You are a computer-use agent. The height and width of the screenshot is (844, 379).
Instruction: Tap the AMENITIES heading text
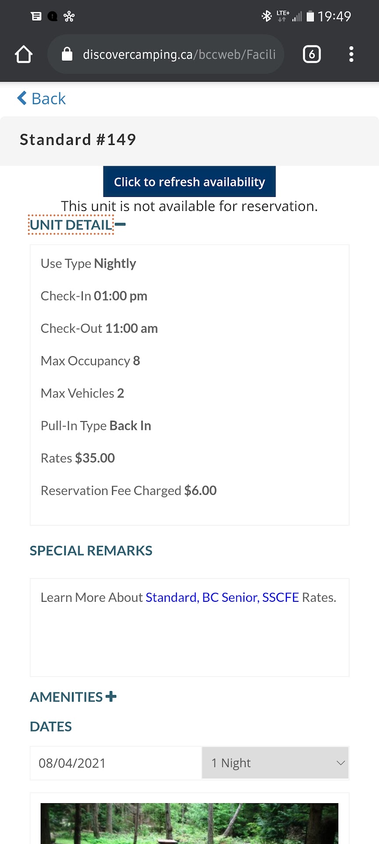coord(66,697)
